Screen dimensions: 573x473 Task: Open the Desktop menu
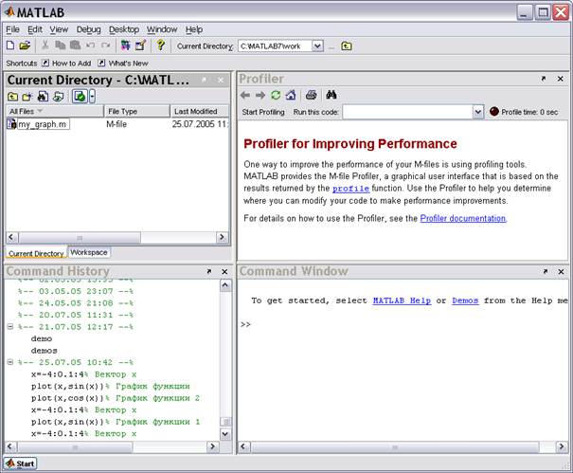point(124,29)
